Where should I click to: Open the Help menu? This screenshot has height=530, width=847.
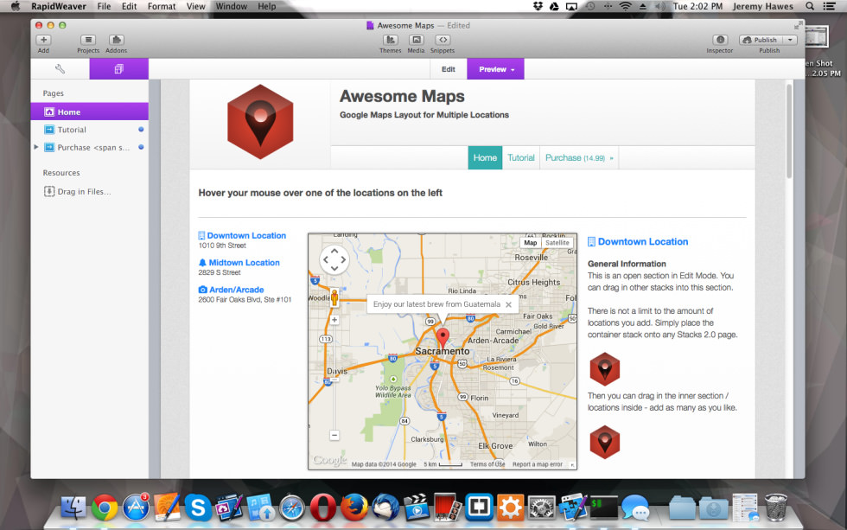[266, 6]
